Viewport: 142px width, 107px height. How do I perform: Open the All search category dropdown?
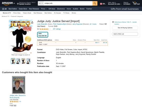41,3
